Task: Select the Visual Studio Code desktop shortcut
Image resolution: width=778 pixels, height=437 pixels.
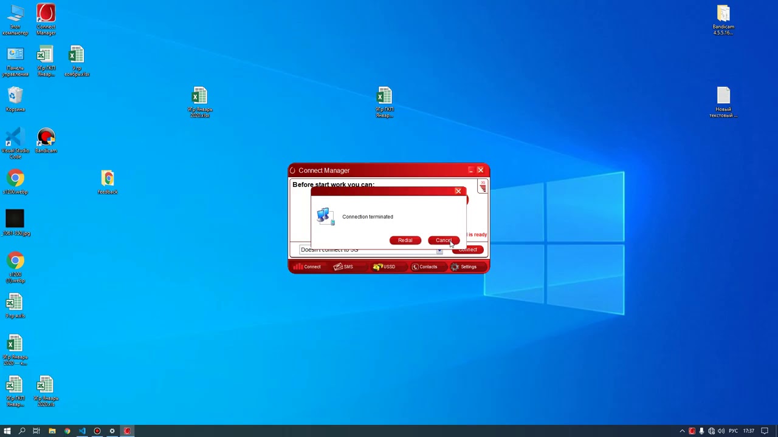Action: click(15, 144)
